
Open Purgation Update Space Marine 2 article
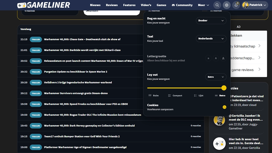pyautogui.click(x=76, y=71)
